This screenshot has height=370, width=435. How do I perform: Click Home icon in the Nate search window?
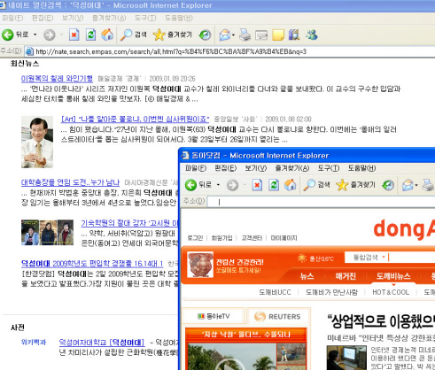click(107, 35)
